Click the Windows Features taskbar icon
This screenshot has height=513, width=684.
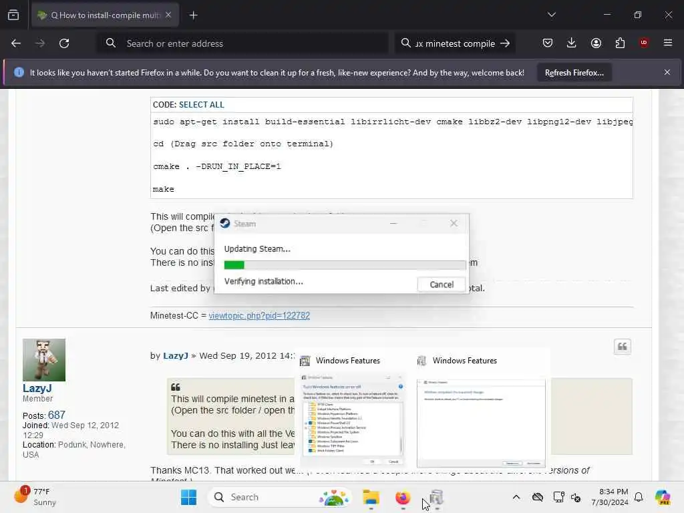point(436,497)
